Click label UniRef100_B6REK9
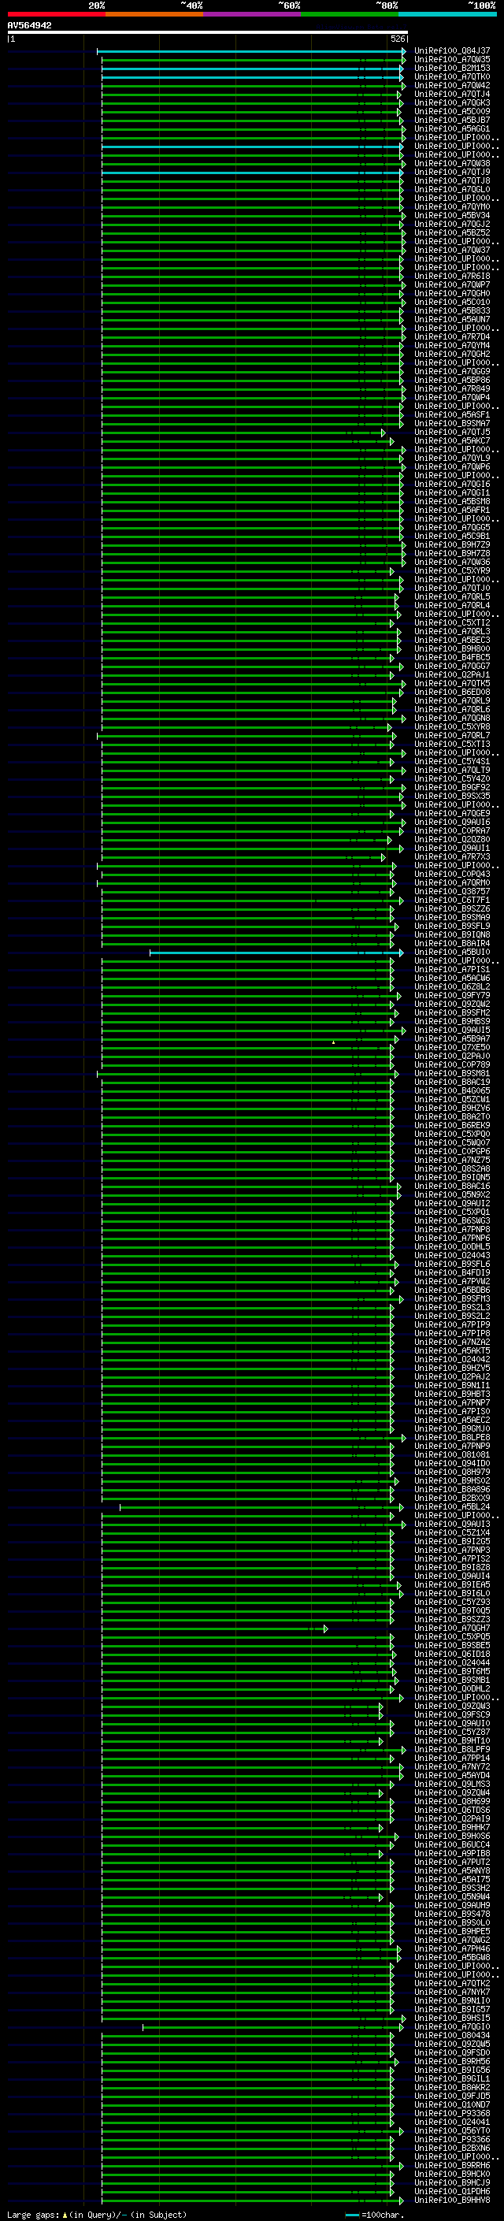 pyautogui.click(x=451, y=1125)
